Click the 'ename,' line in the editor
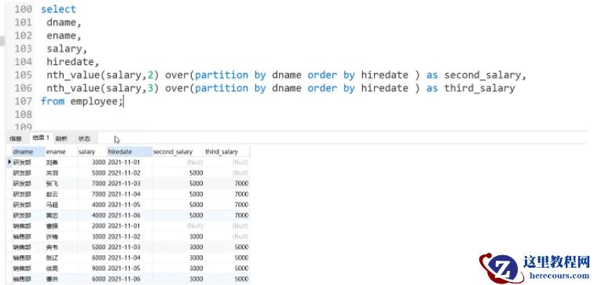Viewport: 594px width, 285px height. click(64, 35)
